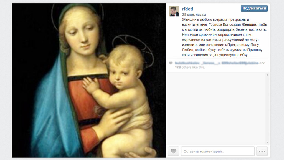This screenshot has height=160, width=284.
Task: Focus the 'Оставить комментарий' comment field
Action: [218, 151]
